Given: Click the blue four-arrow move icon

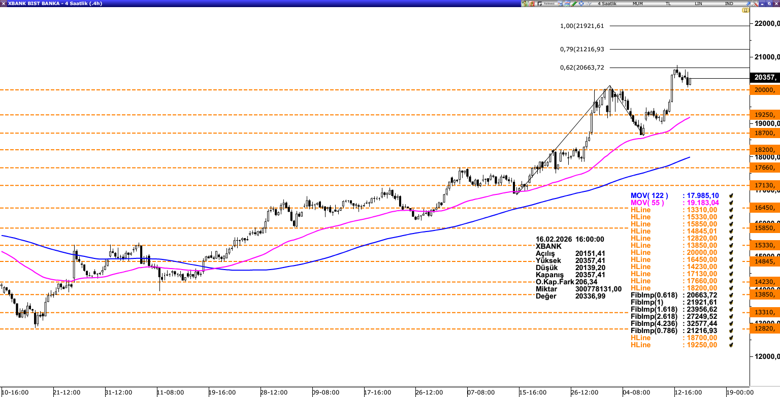Looking at the screenshot, I should [581, 4].
